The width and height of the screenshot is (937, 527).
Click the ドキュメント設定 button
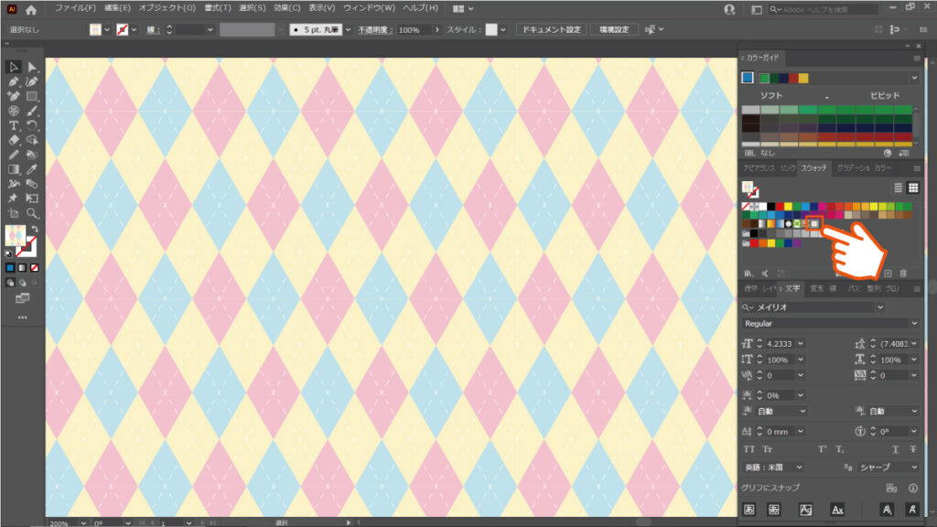552,29
